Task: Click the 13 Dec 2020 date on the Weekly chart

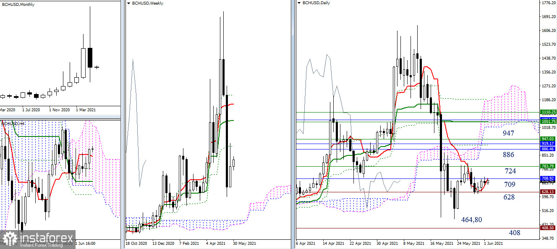Action: pos(163,243)
